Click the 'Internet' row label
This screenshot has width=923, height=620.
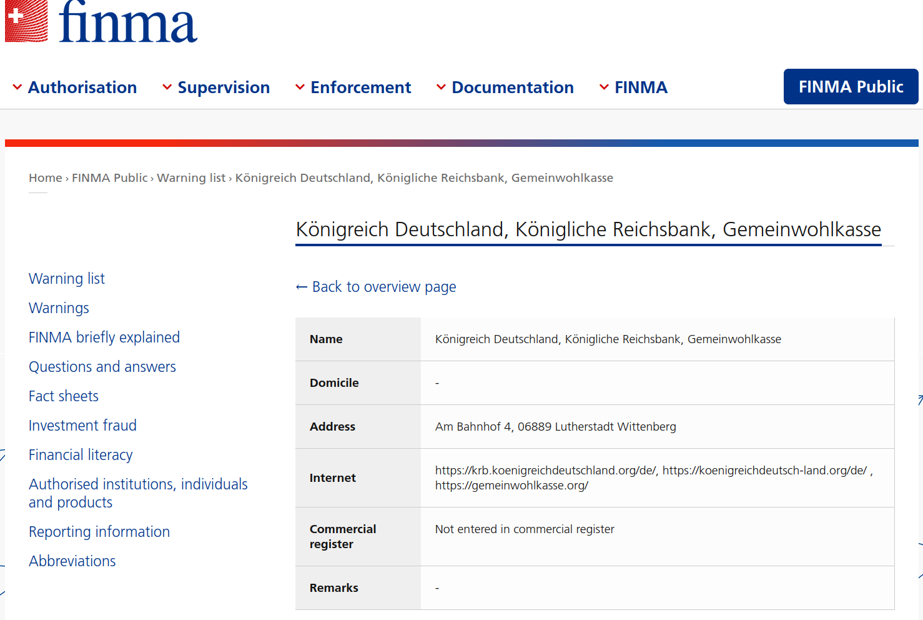click(x=333, y=478)
